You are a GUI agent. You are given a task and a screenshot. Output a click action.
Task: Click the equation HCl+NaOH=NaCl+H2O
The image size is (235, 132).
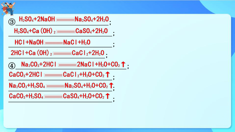click(x=52, y=42)
